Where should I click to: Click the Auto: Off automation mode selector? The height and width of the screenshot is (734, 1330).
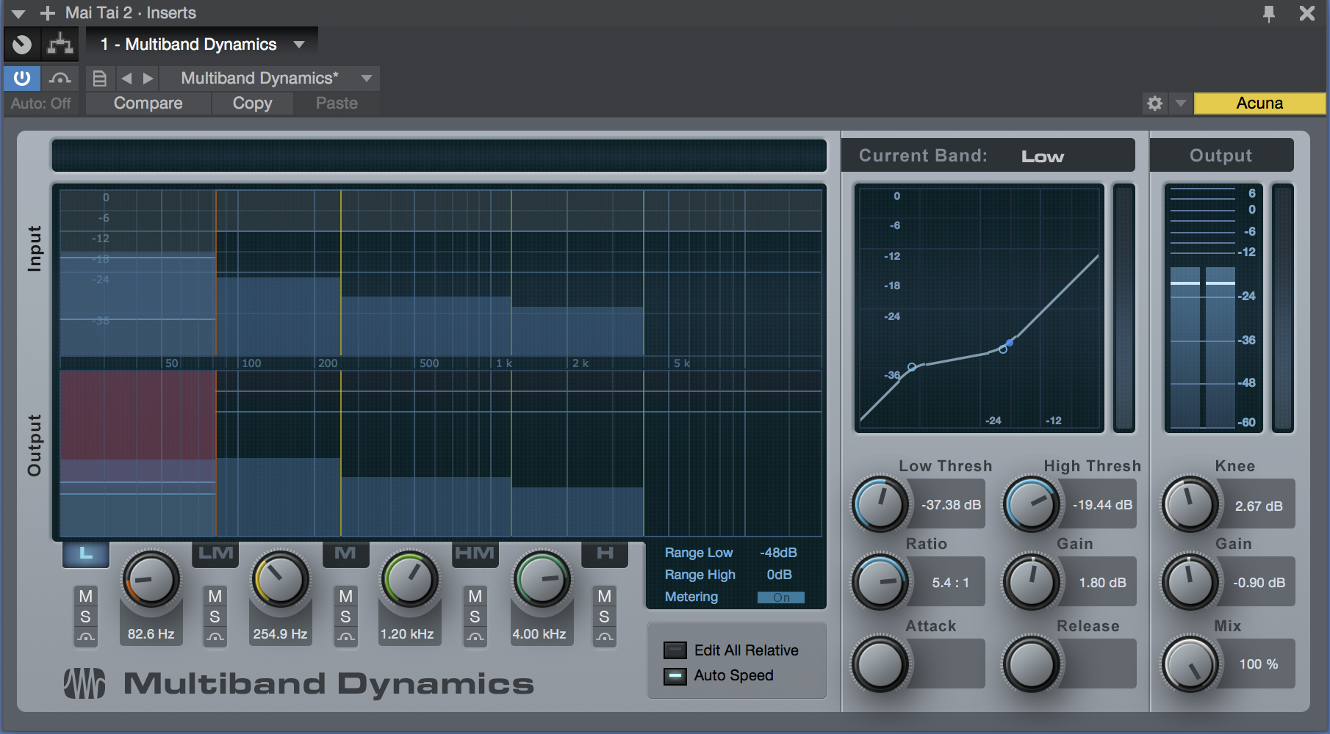[x=41, y=103]
